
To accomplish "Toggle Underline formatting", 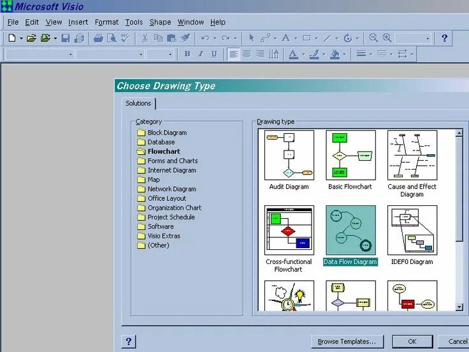I will click(x=214, y=54).
